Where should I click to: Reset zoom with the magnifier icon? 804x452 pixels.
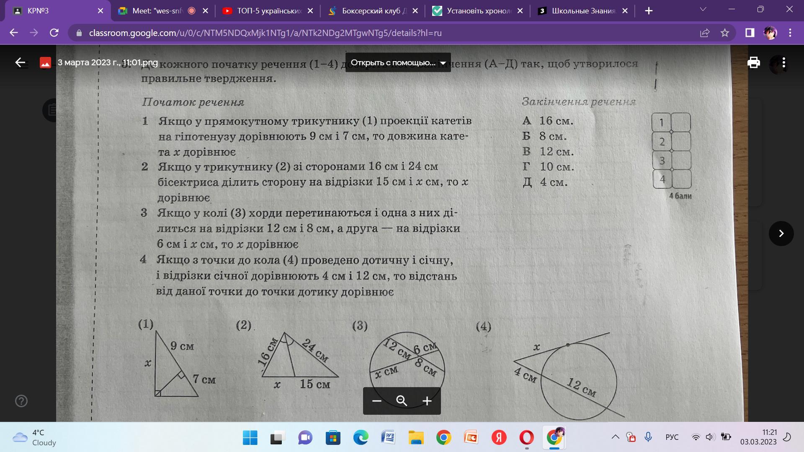tap(402, 401)
